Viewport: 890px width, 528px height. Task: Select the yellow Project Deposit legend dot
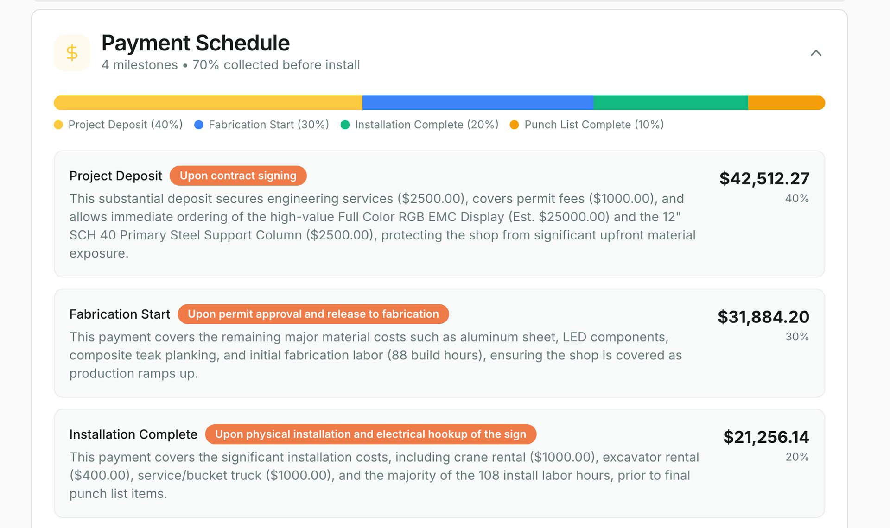tap(58, 125)
